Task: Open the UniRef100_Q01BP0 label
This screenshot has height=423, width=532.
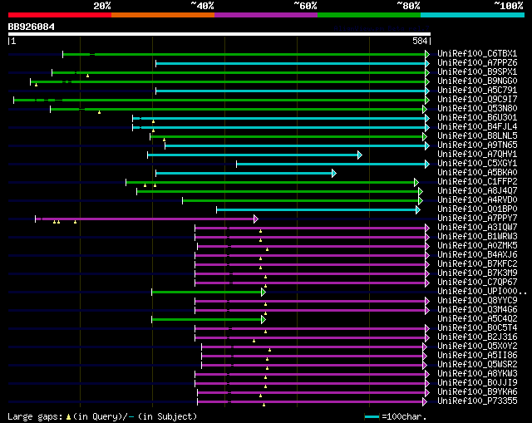Action: [477, 209]
